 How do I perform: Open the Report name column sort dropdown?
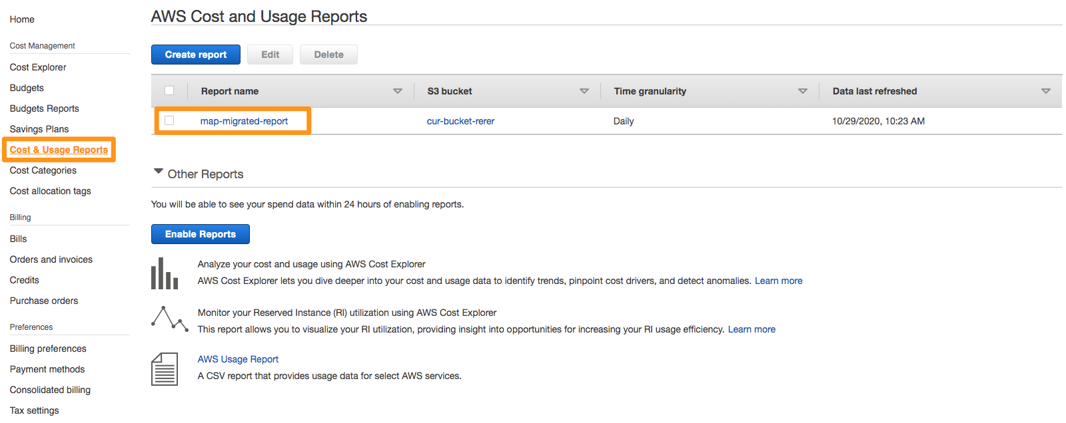[x=398, y=91]
